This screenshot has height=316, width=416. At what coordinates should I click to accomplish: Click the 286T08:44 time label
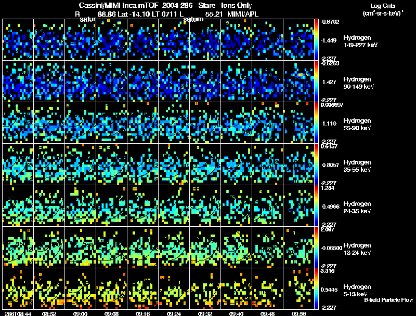(x=18, y=313)
